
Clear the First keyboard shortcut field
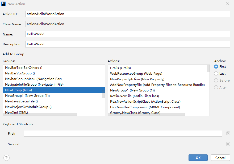click(228, 133)
